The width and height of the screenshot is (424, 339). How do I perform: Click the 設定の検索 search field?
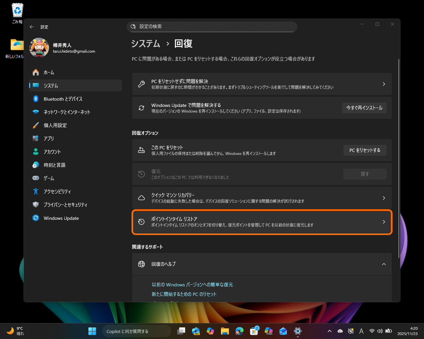click(x=212, y=27)
